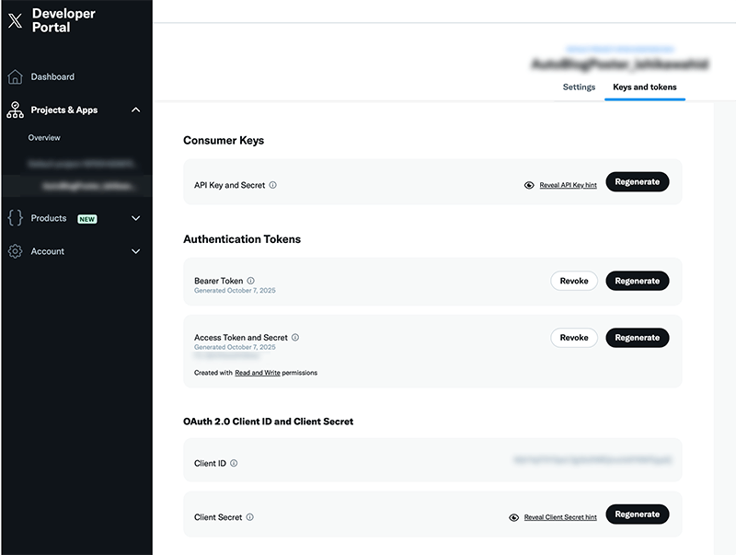The height and width of the screenshot is (555, 736).
Task: Open Overview under Projects & Apps
Action: (44, 138)
